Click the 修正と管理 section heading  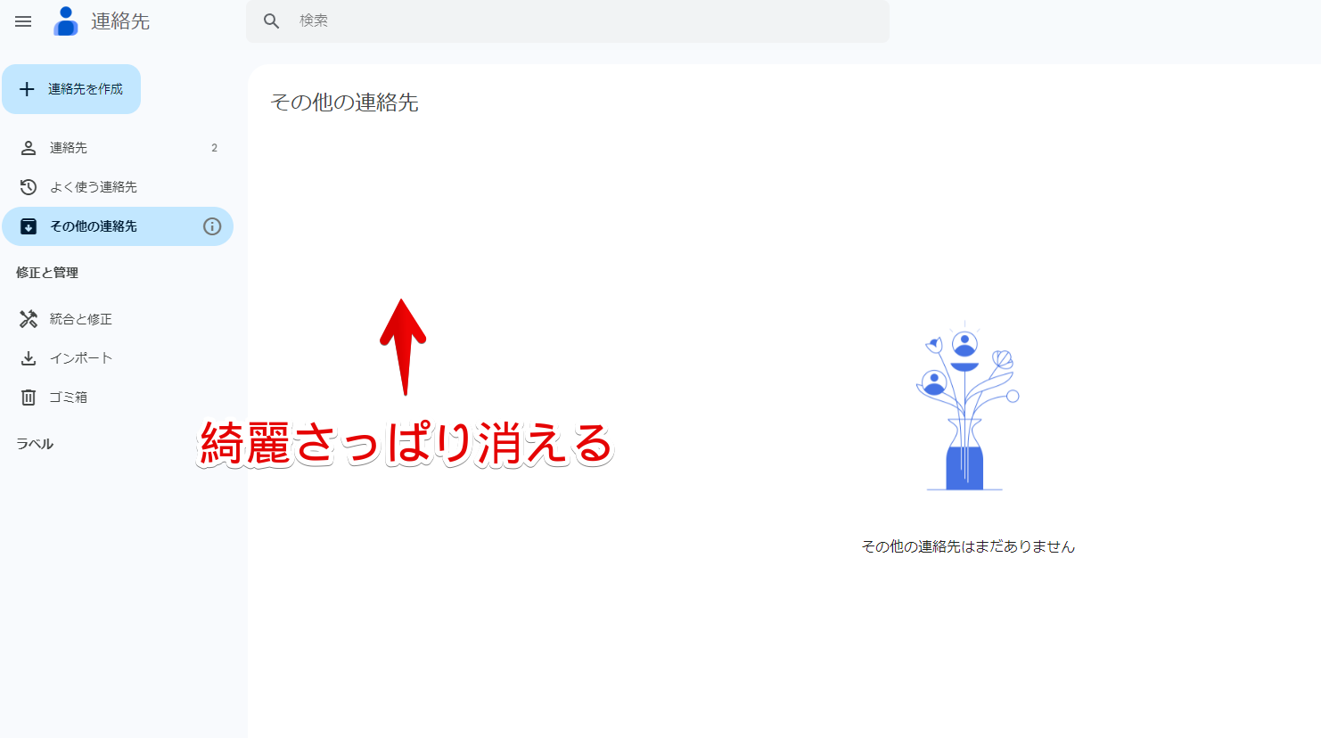(47, 273)
